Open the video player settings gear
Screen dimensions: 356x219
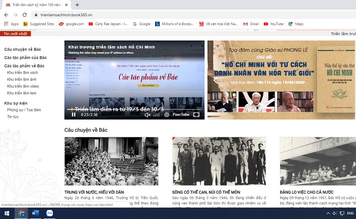pos(166,115)
